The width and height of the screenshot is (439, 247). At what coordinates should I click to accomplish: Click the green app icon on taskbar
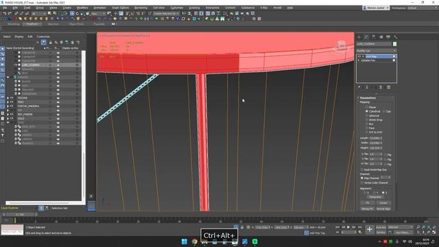point(254,242)
